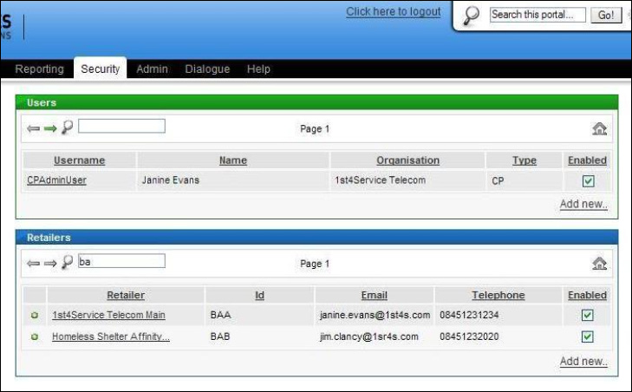Image resolution: width=632 pixels, height=392 pixels.
Task: Click the Users panel home icon
Action: pyautogui.click(x=599, y=129)
